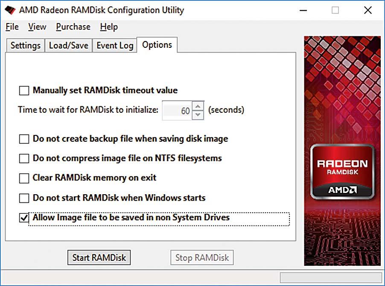Click the Stop RAMDisk button
The width and height of the screenshot is (385, 286).
[x=202, y=257]
